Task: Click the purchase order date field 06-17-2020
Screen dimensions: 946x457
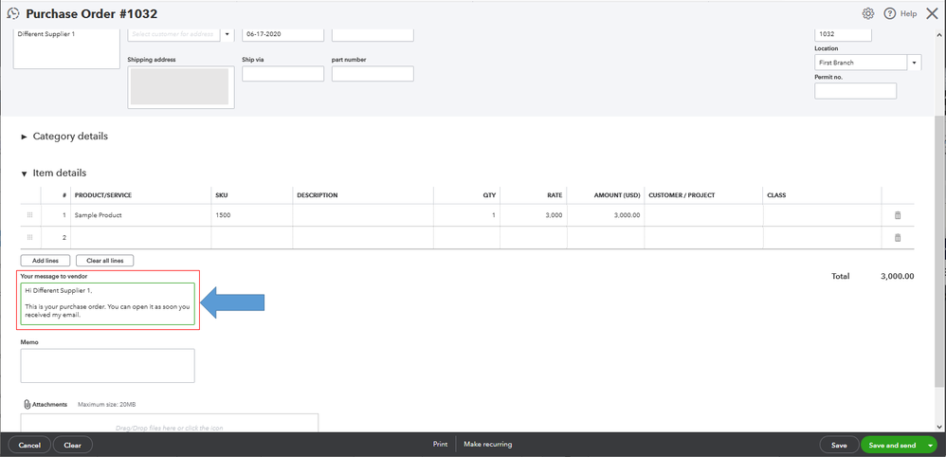Action: pos(283,34)
